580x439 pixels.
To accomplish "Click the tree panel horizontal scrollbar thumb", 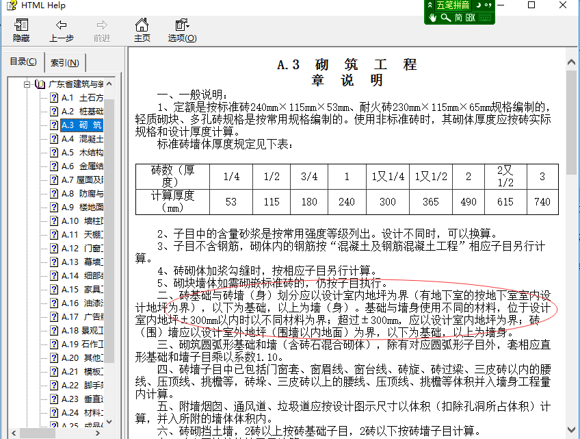I will pos(38,433).
